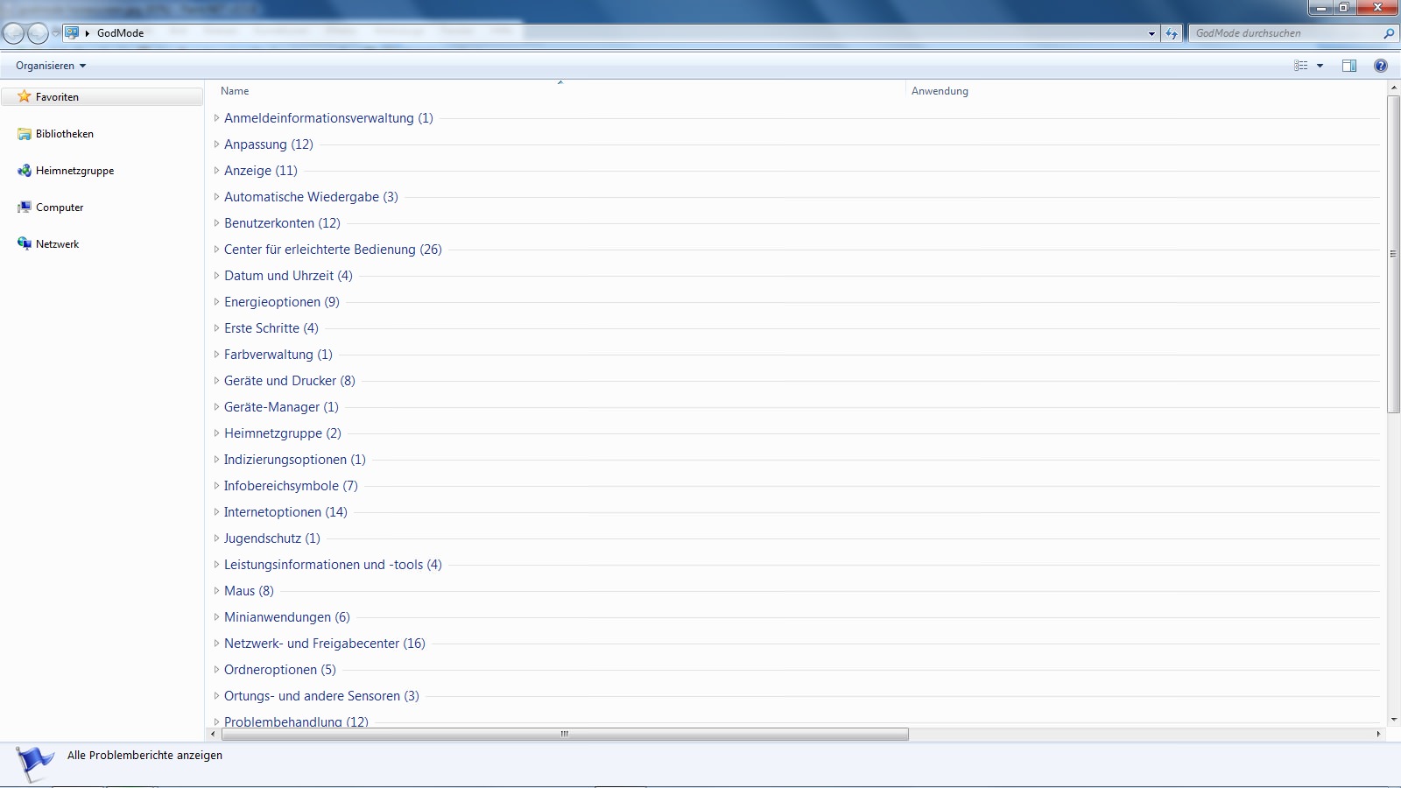
Task: Select Erste Schritte (4) group
Action: point(271,328)
